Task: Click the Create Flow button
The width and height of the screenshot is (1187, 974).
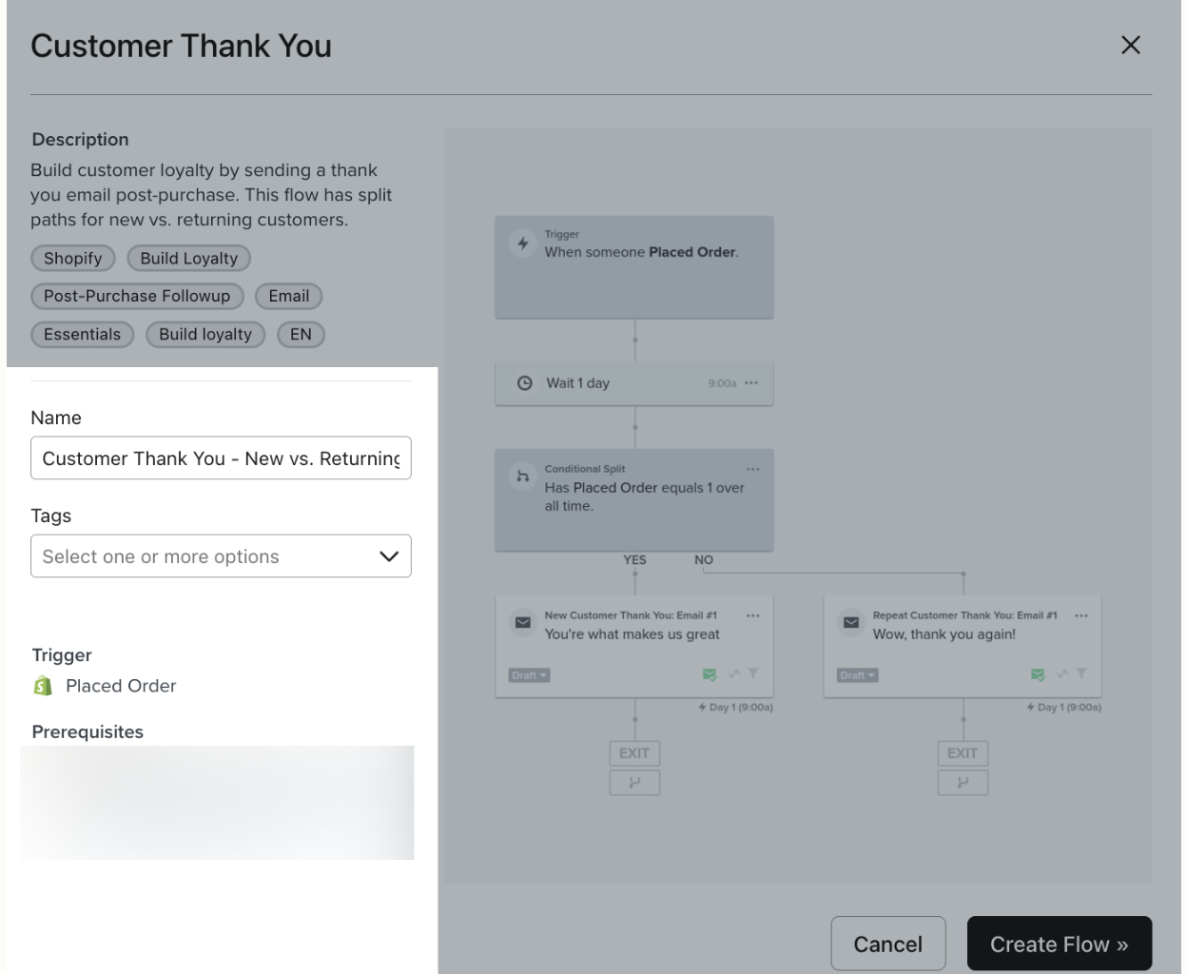Action: [x=1059, y=944]
